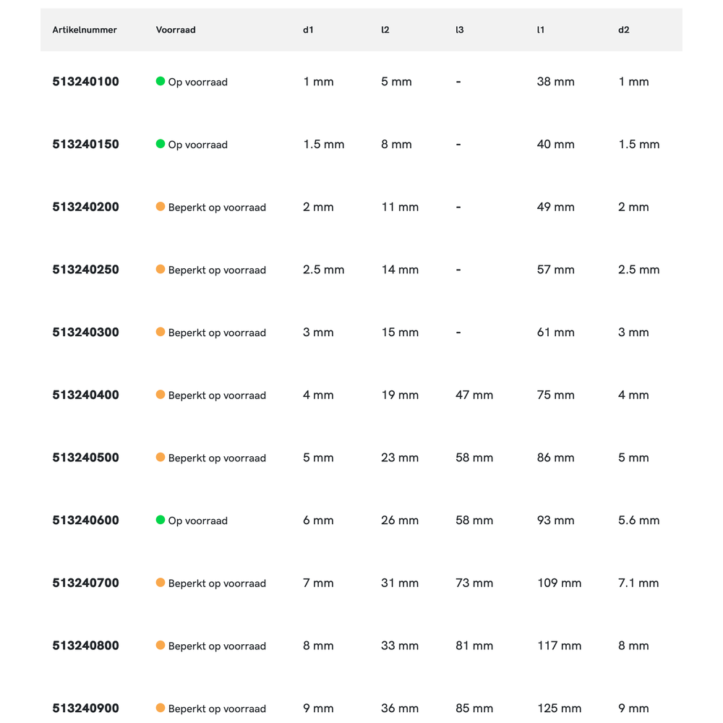Open article number 513240100
Image resolution: width=723 pixels, height=723 pixels.
click(x=85, y=82)
